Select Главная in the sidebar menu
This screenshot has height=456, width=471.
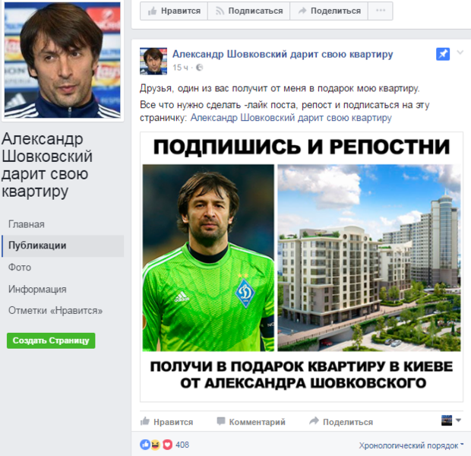click(x=27, y=224)
